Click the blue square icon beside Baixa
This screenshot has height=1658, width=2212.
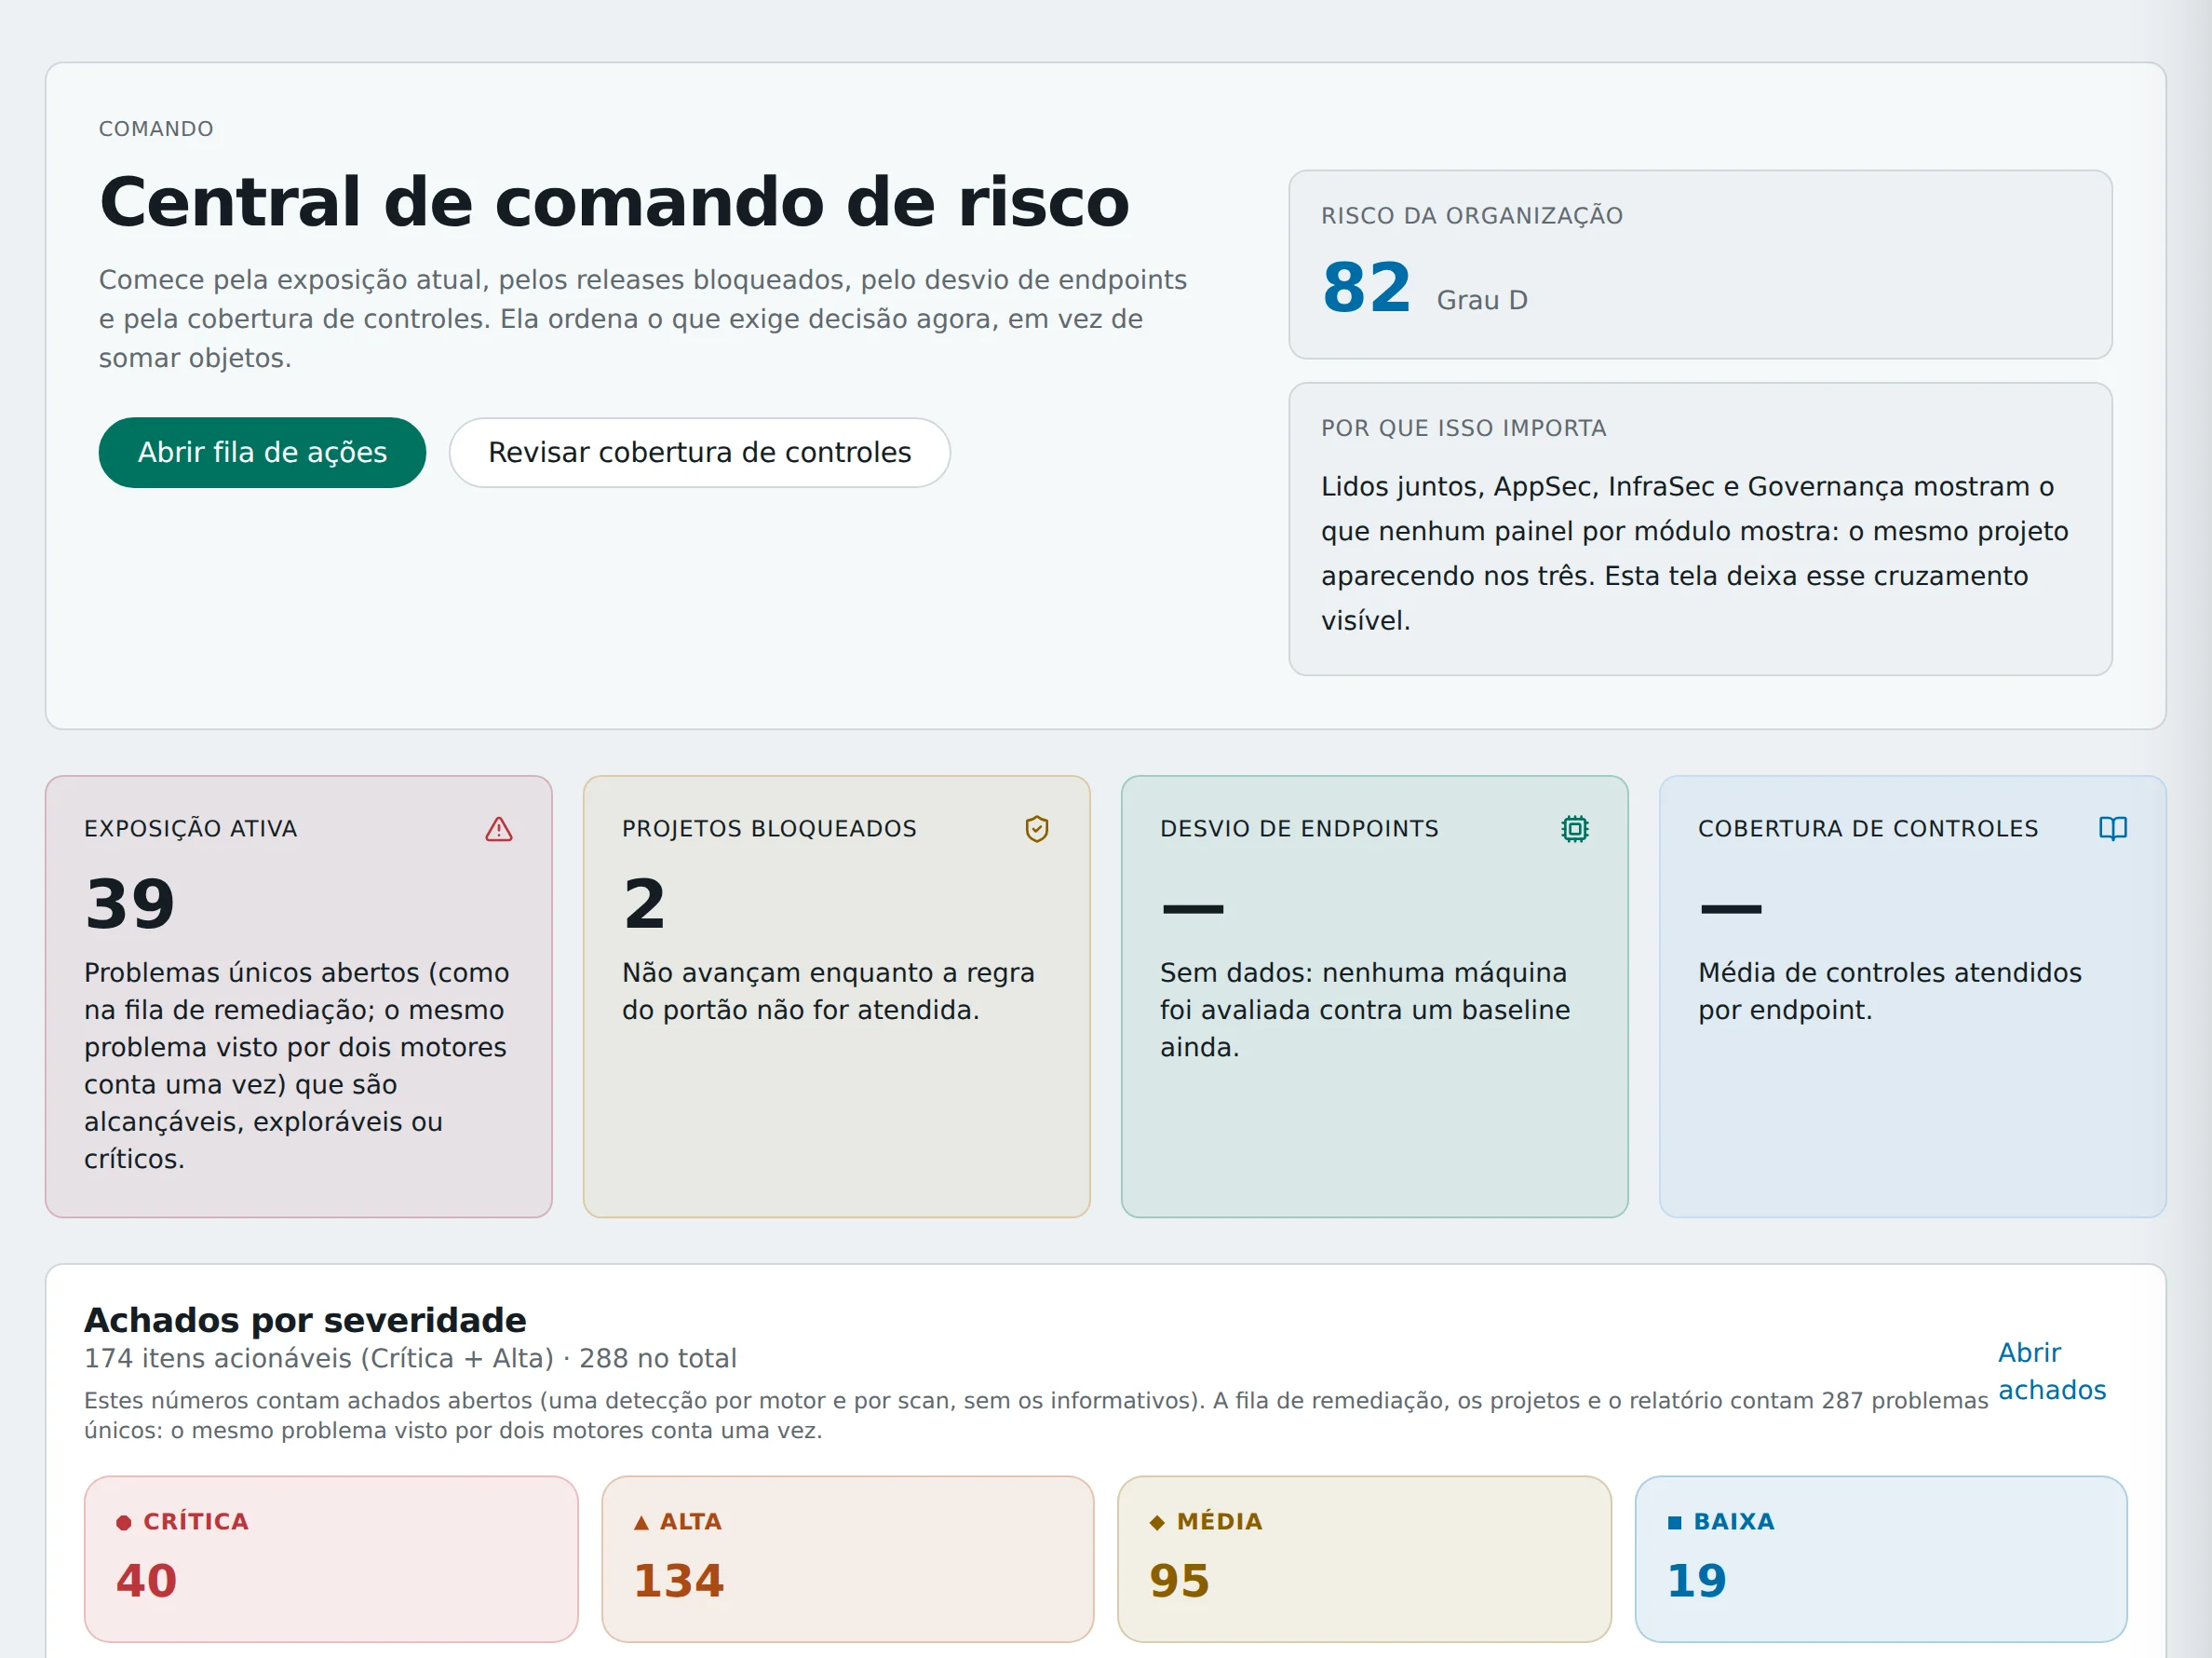coord(1674,1522)
